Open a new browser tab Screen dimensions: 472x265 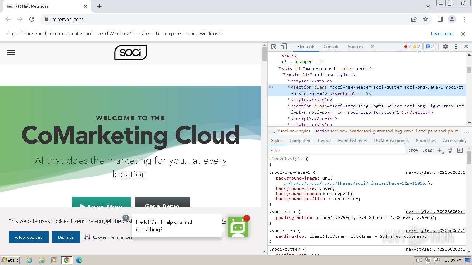tap(100, 6)
